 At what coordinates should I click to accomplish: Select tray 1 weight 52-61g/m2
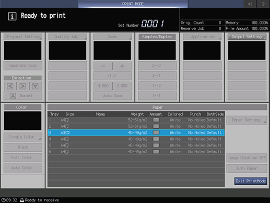[x=138, y=120]
